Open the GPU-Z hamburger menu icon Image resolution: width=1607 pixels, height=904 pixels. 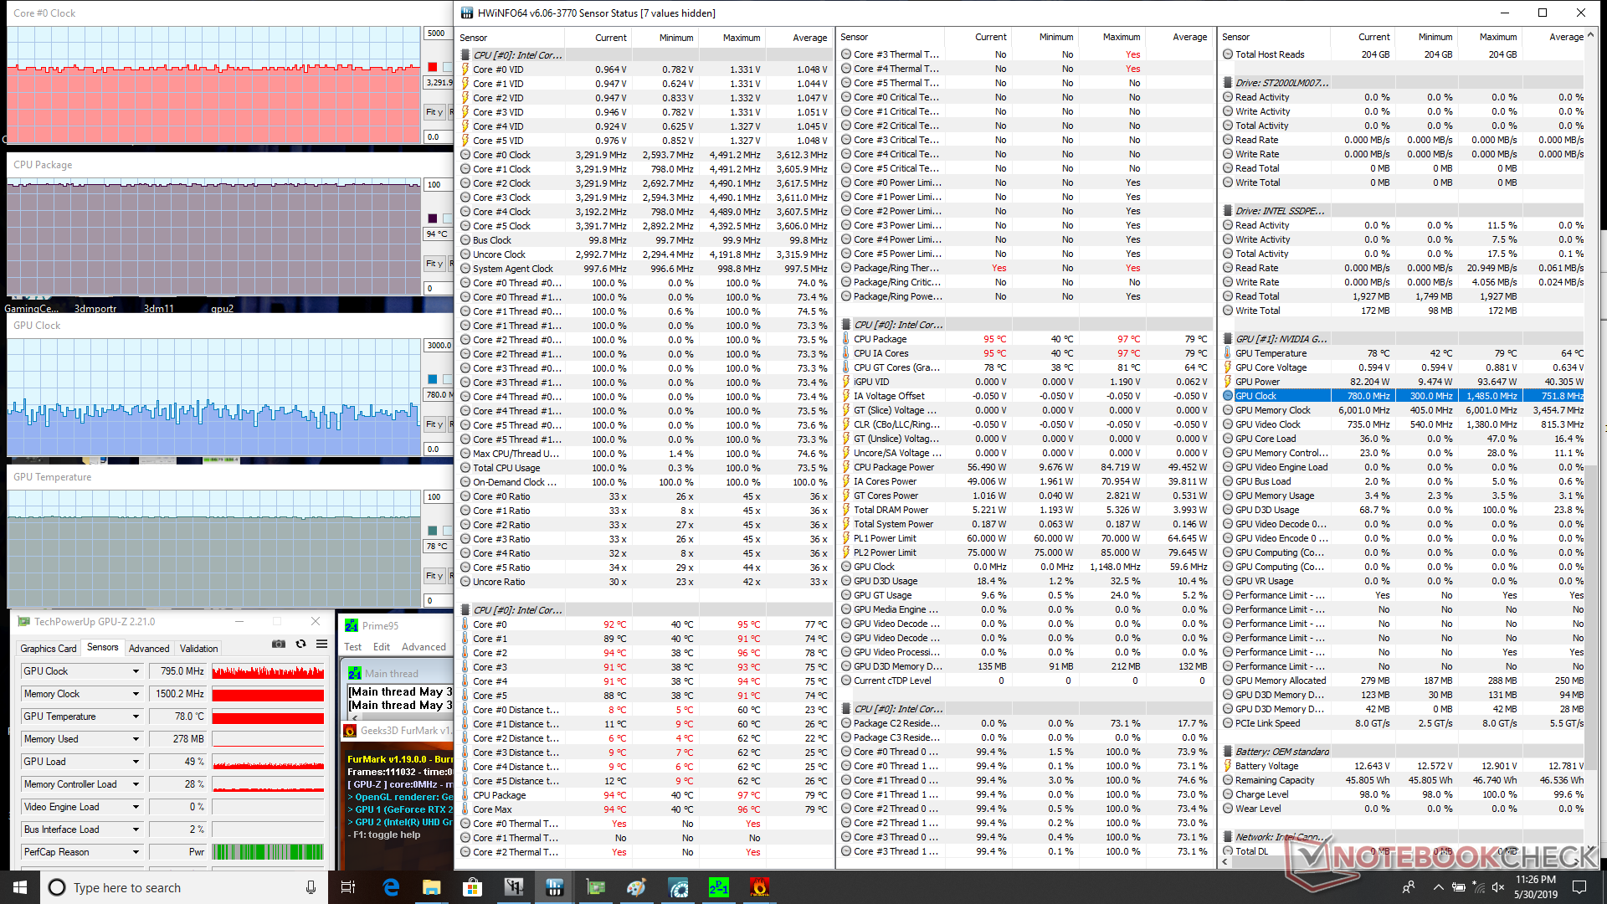pyautogui.click(x=321, y=644)
